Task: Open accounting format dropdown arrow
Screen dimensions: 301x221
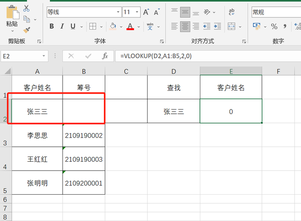Action: (x=265, y=27)
